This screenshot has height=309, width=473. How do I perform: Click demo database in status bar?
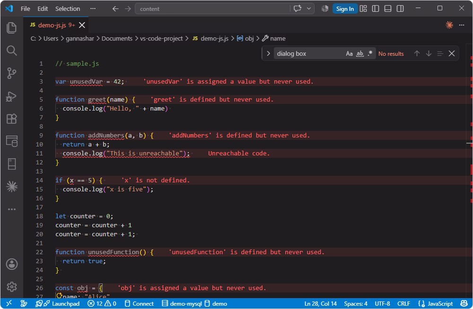click(216, 303)
